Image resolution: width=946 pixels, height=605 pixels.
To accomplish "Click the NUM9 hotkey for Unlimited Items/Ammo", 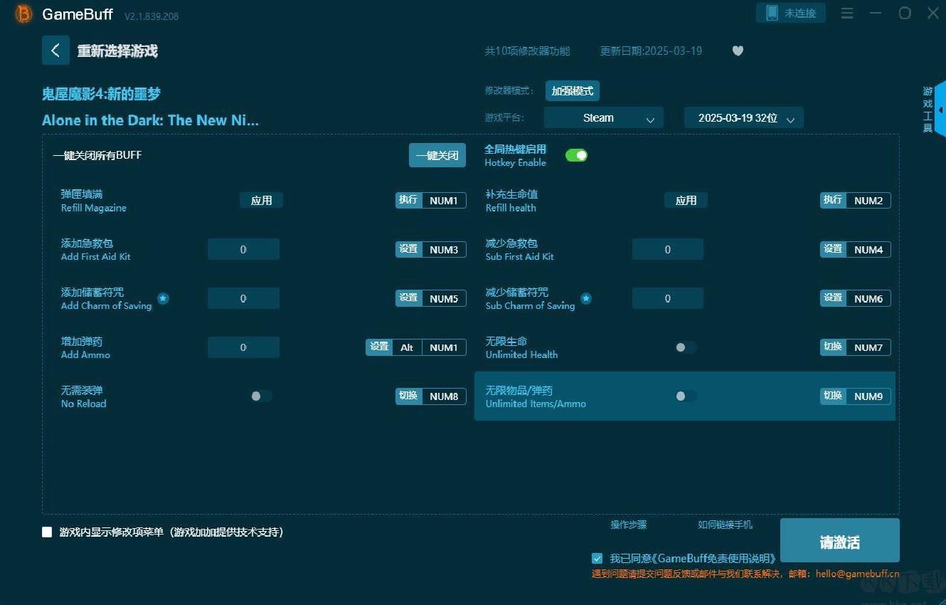I will [868, 396].
